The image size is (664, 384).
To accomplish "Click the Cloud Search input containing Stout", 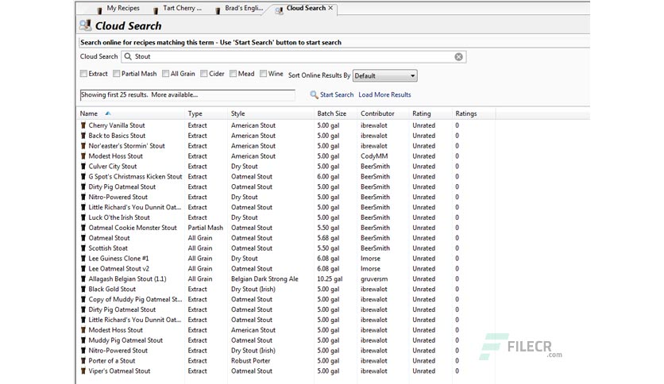I will pos(293,56).
